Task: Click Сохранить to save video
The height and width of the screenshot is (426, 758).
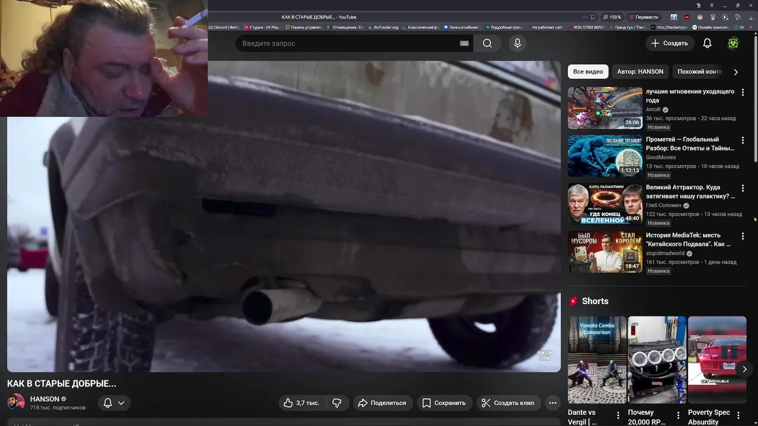Action: [444, 403]
